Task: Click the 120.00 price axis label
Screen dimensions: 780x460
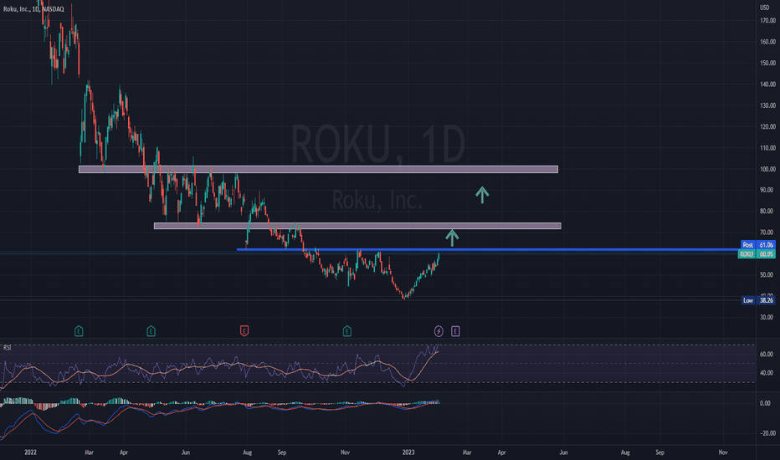Action: pos(767,127)
